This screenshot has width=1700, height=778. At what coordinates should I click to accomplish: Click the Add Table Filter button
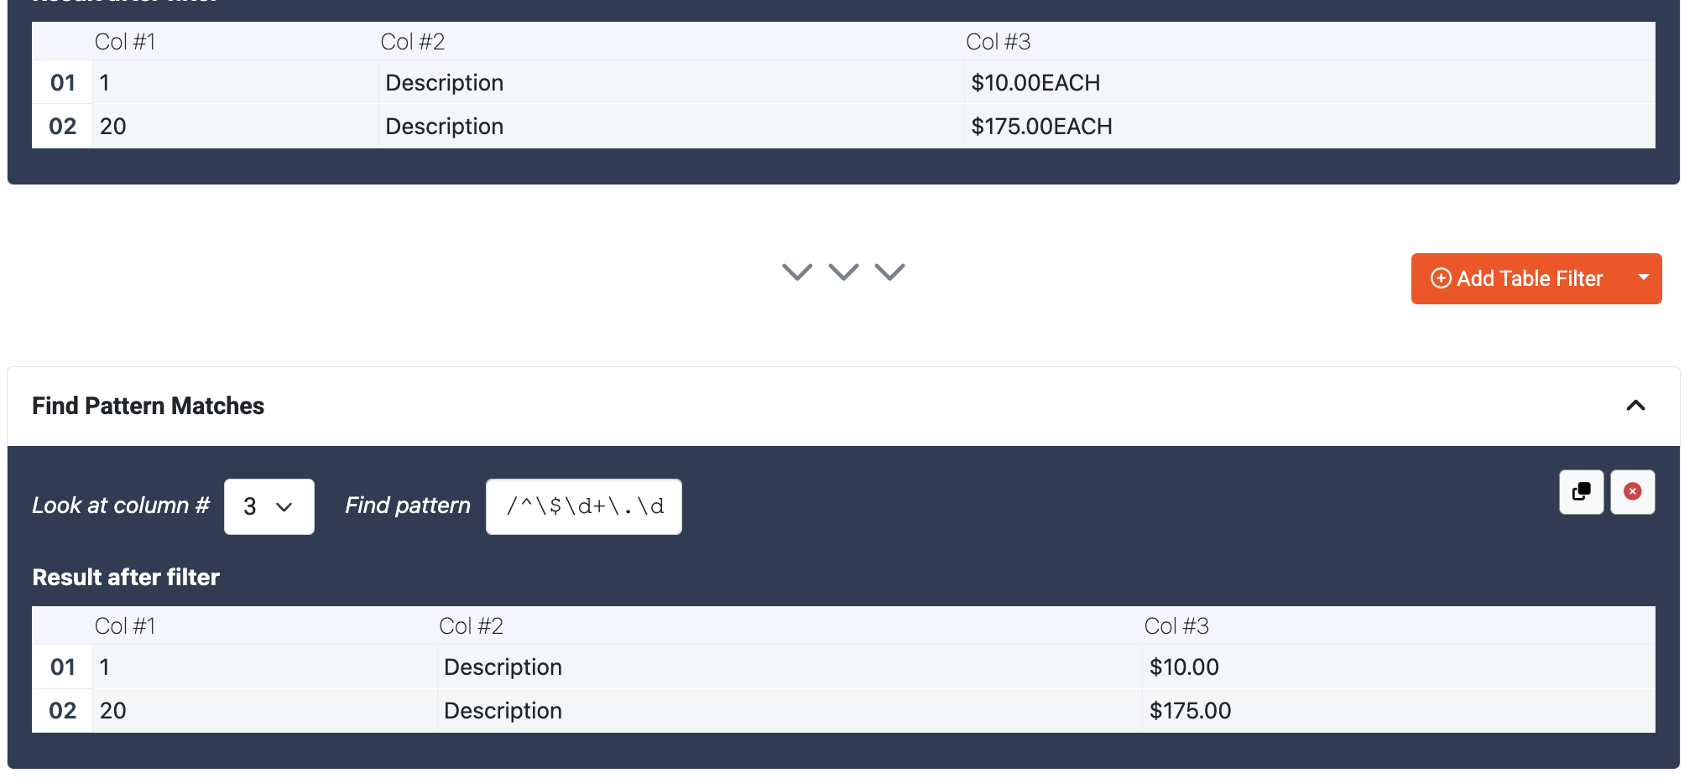(1520, 278)
